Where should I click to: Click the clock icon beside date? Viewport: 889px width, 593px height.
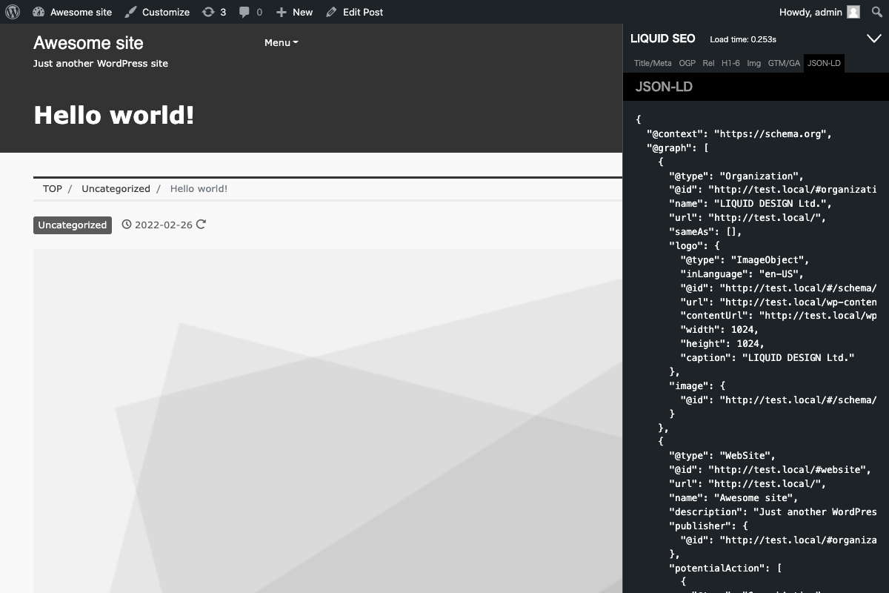pos(127,225)
